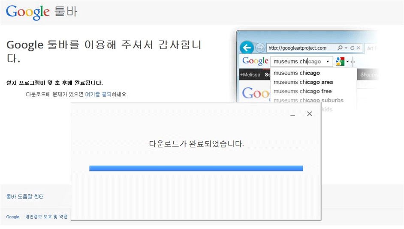
Task: Open the toolbar search box dropdown arrow
Action: 328,62
